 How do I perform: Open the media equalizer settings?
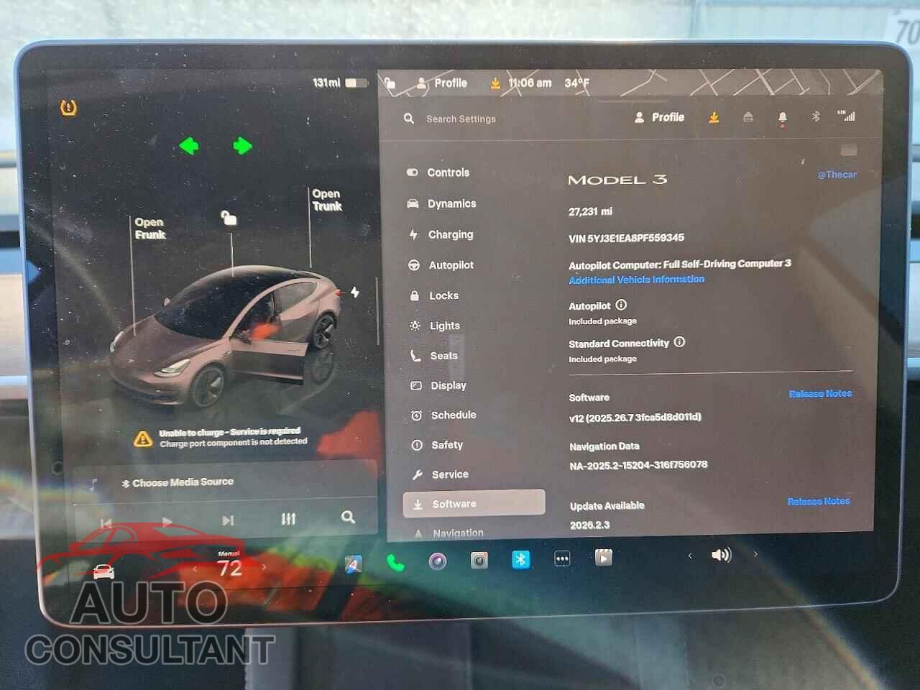(288, 518)
